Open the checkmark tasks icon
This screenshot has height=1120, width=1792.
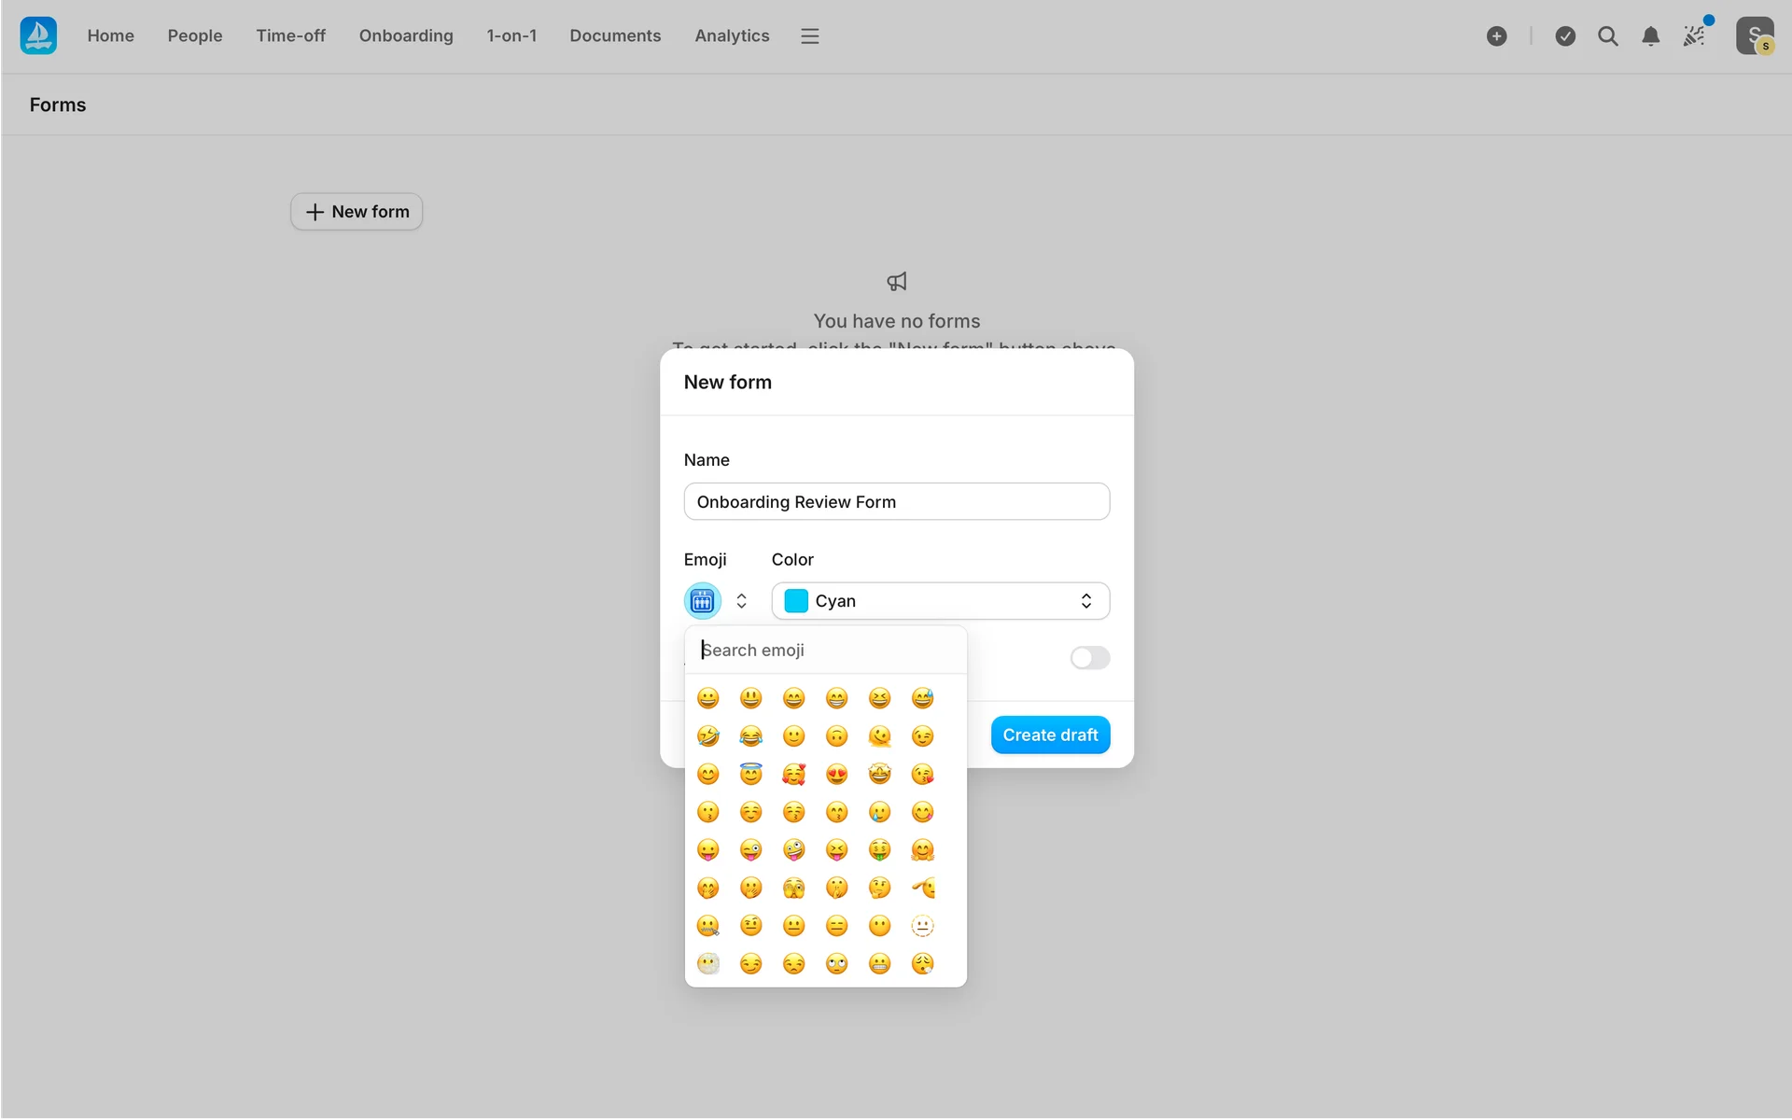1565,35
